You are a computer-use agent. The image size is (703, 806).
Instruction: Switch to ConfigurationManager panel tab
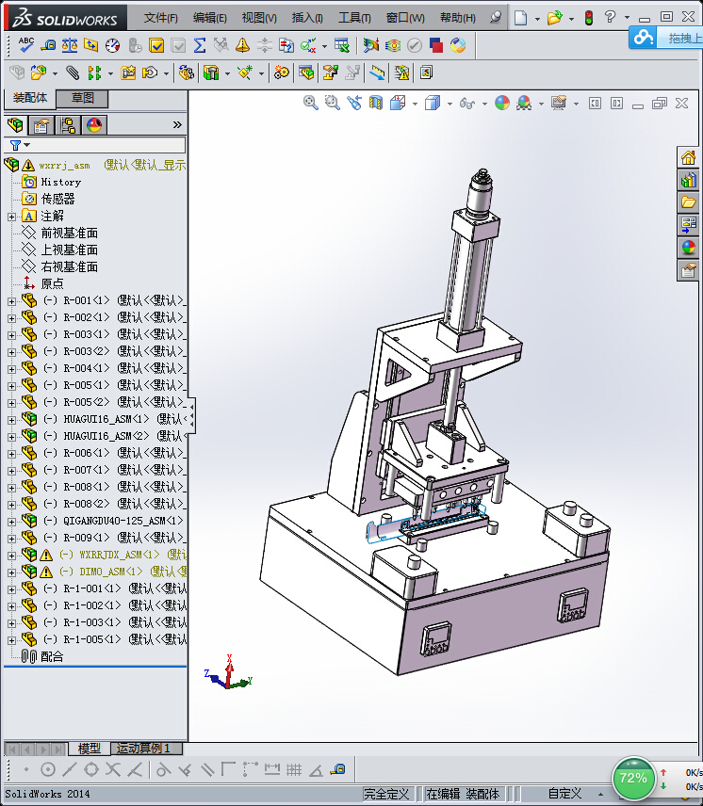[x=68, y=125]
